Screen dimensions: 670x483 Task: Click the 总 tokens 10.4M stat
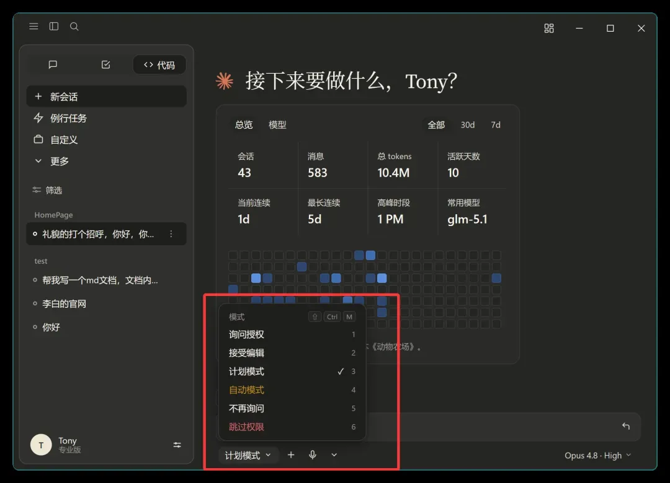pyautogui.click(x=402, y=165)
